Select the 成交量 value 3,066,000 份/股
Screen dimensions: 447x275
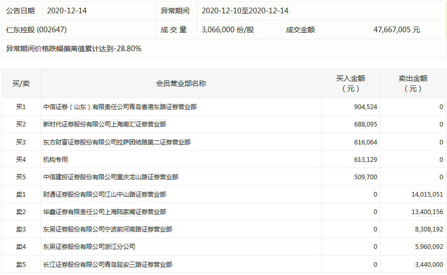click(x=228, y=30)
